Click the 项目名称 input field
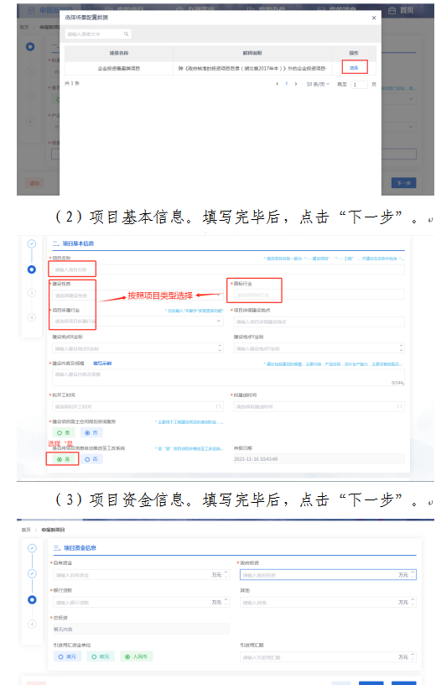Screen dimensions: 436x685 (x=228, y=269)
